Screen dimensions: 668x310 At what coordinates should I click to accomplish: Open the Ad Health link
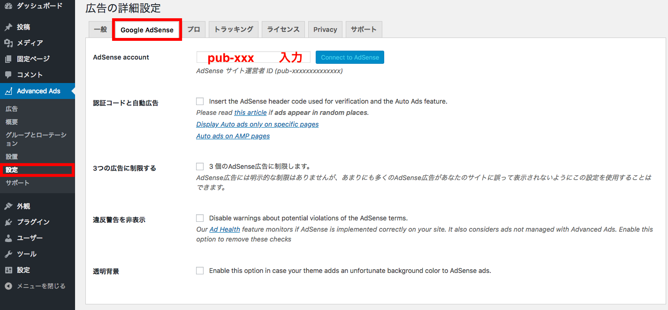click(225, 229)
